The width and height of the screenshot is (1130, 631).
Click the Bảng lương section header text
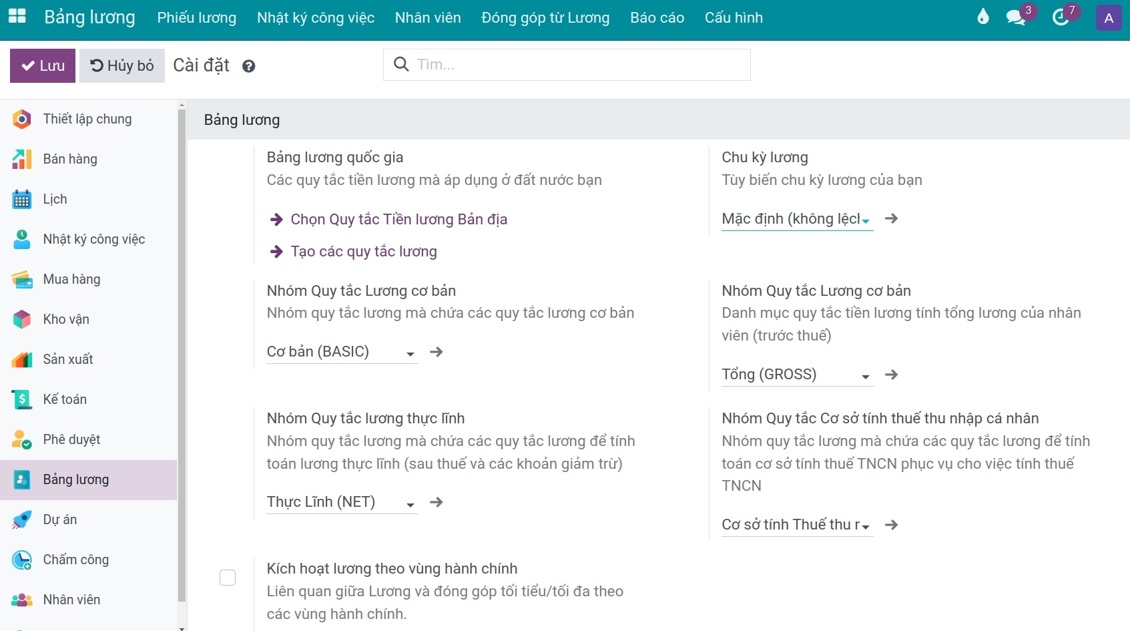tap(242, 120)
